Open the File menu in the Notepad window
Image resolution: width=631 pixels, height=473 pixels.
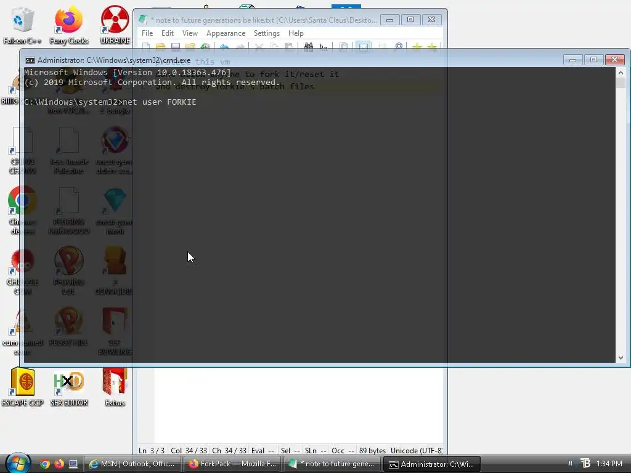pyautogui.click(x=147, y=33)
